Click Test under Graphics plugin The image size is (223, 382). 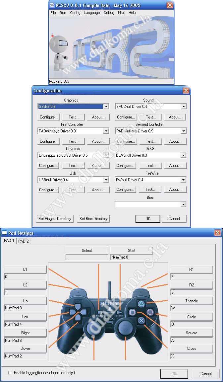(74, 117)
